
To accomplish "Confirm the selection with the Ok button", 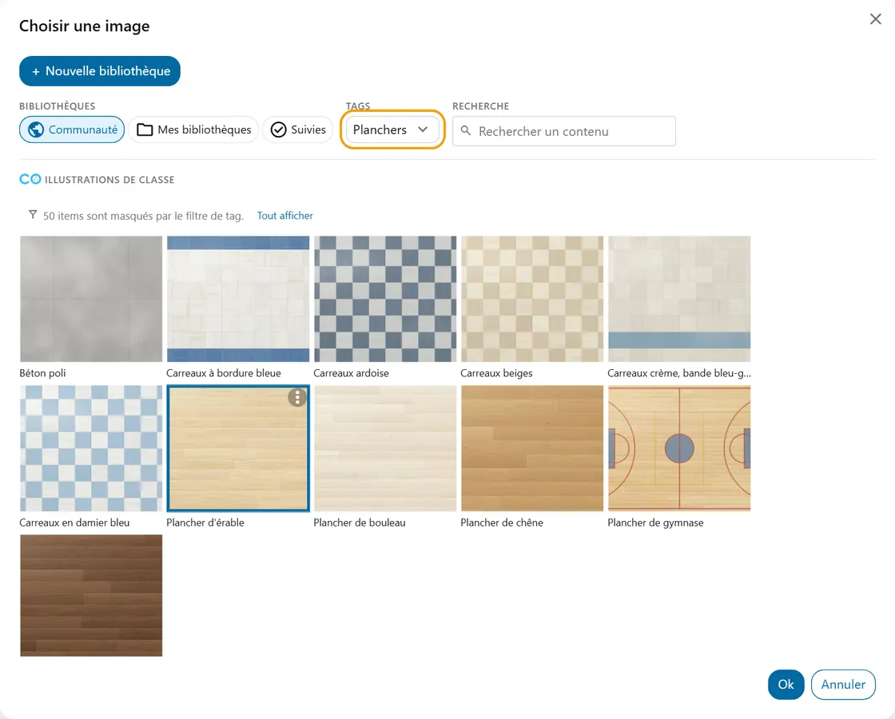I will (786, 684).
